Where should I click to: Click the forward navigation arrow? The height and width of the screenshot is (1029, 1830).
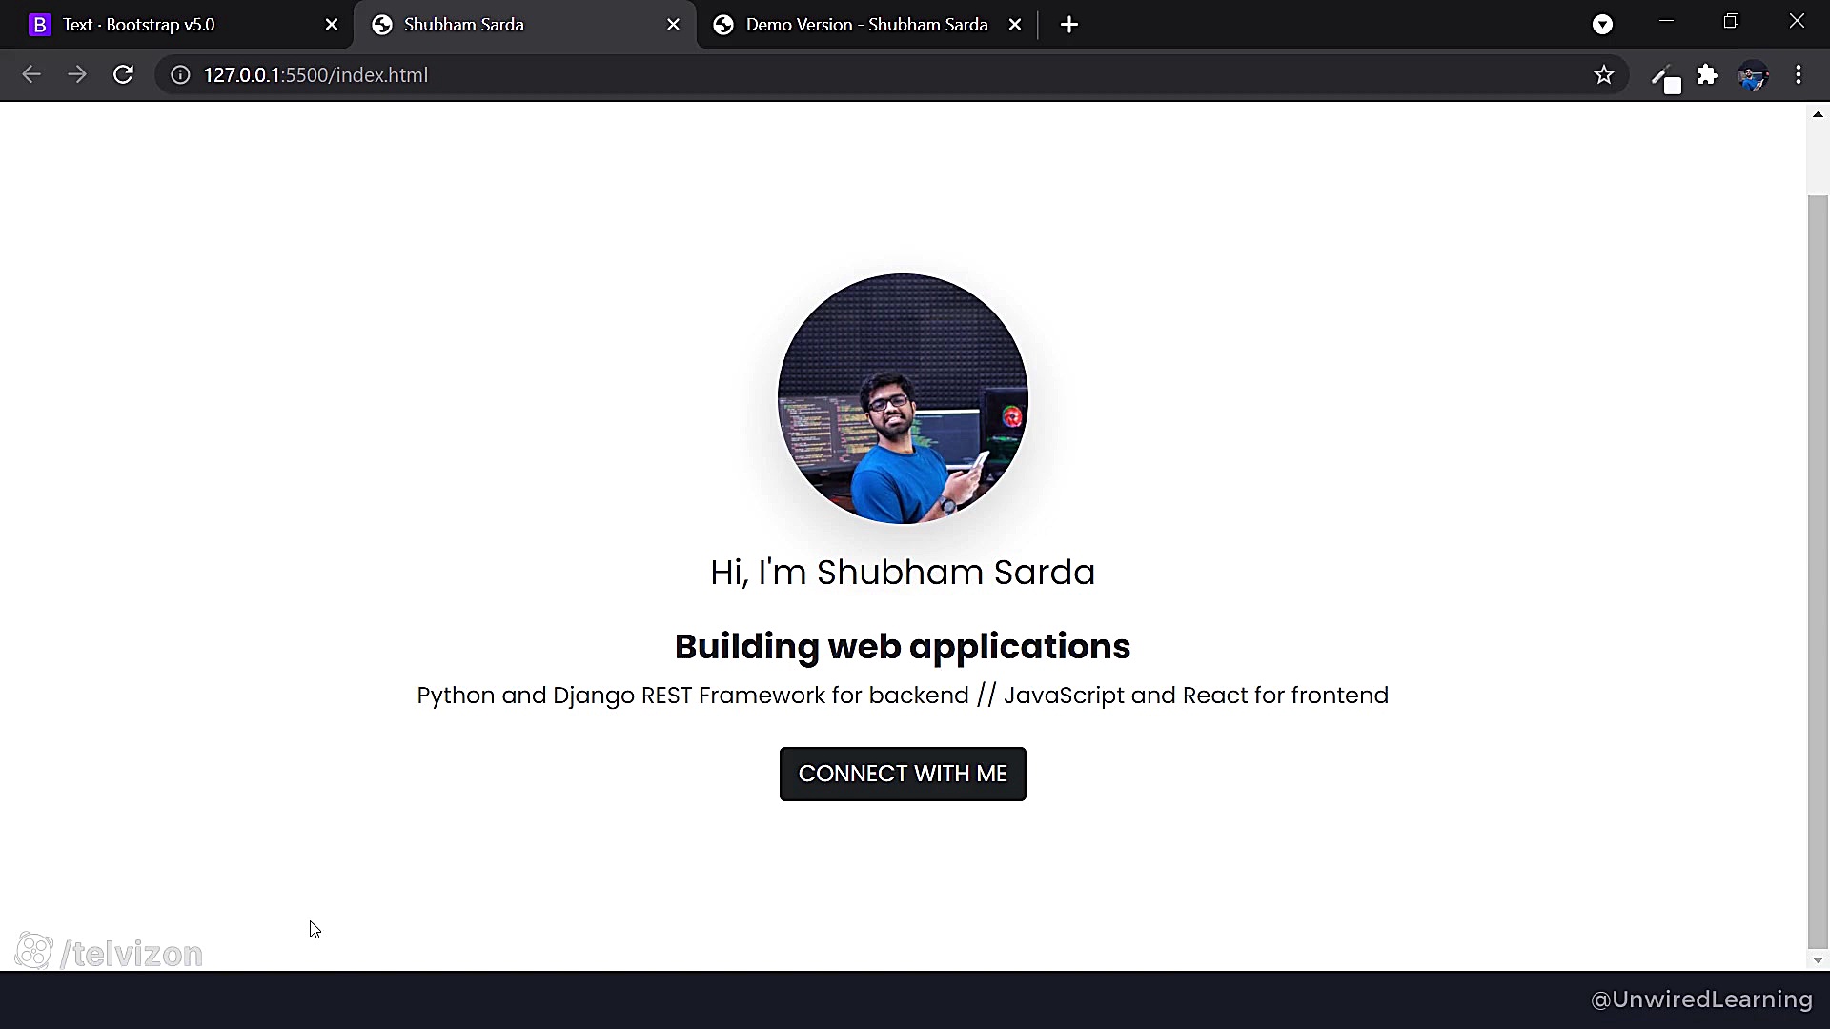point(77,74)
